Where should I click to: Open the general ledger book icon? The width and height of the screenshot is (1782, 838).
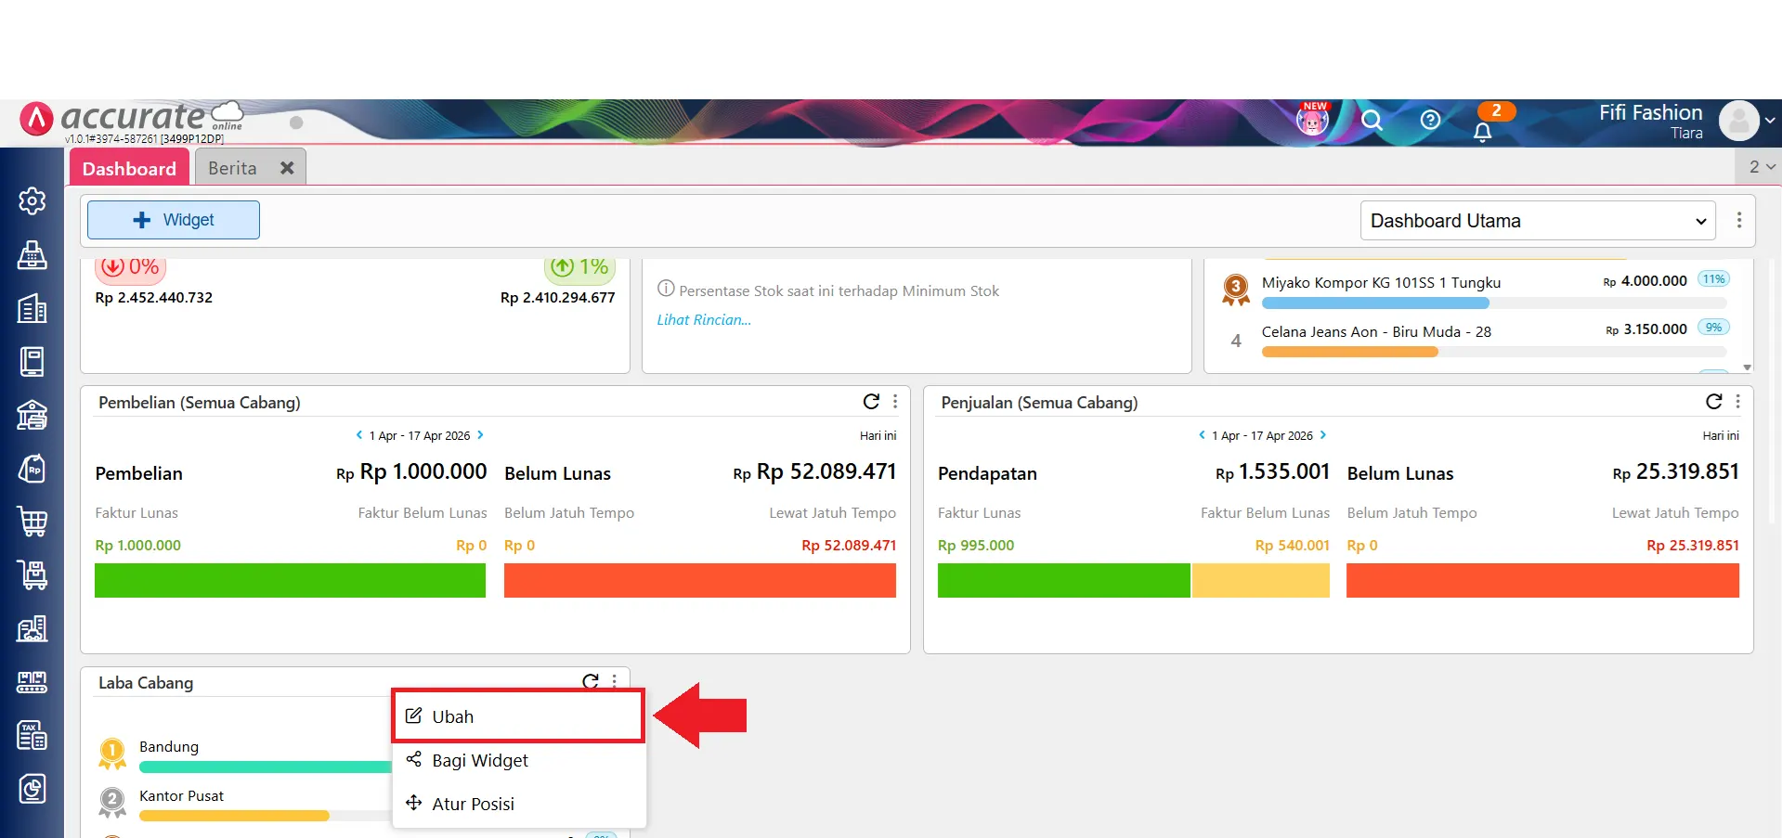point(33,361)
